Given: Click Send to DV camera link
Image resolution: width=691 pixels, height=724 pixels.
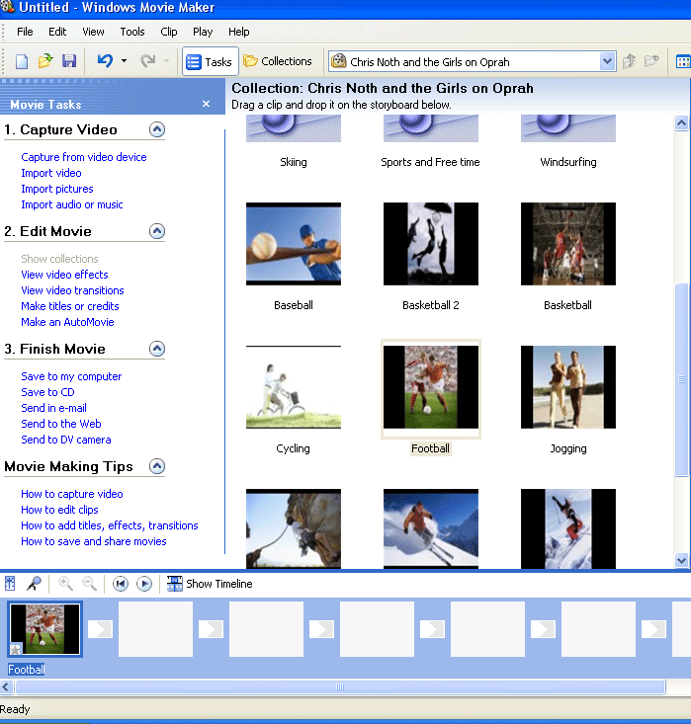Looking at the screenshot, I should click(65, 441).
